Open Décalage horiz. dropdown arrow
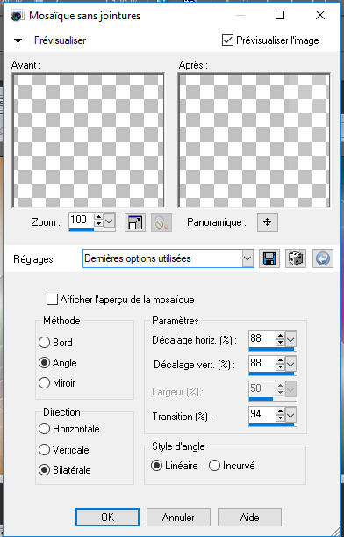 pyautogui.click(x=290, y=339)
